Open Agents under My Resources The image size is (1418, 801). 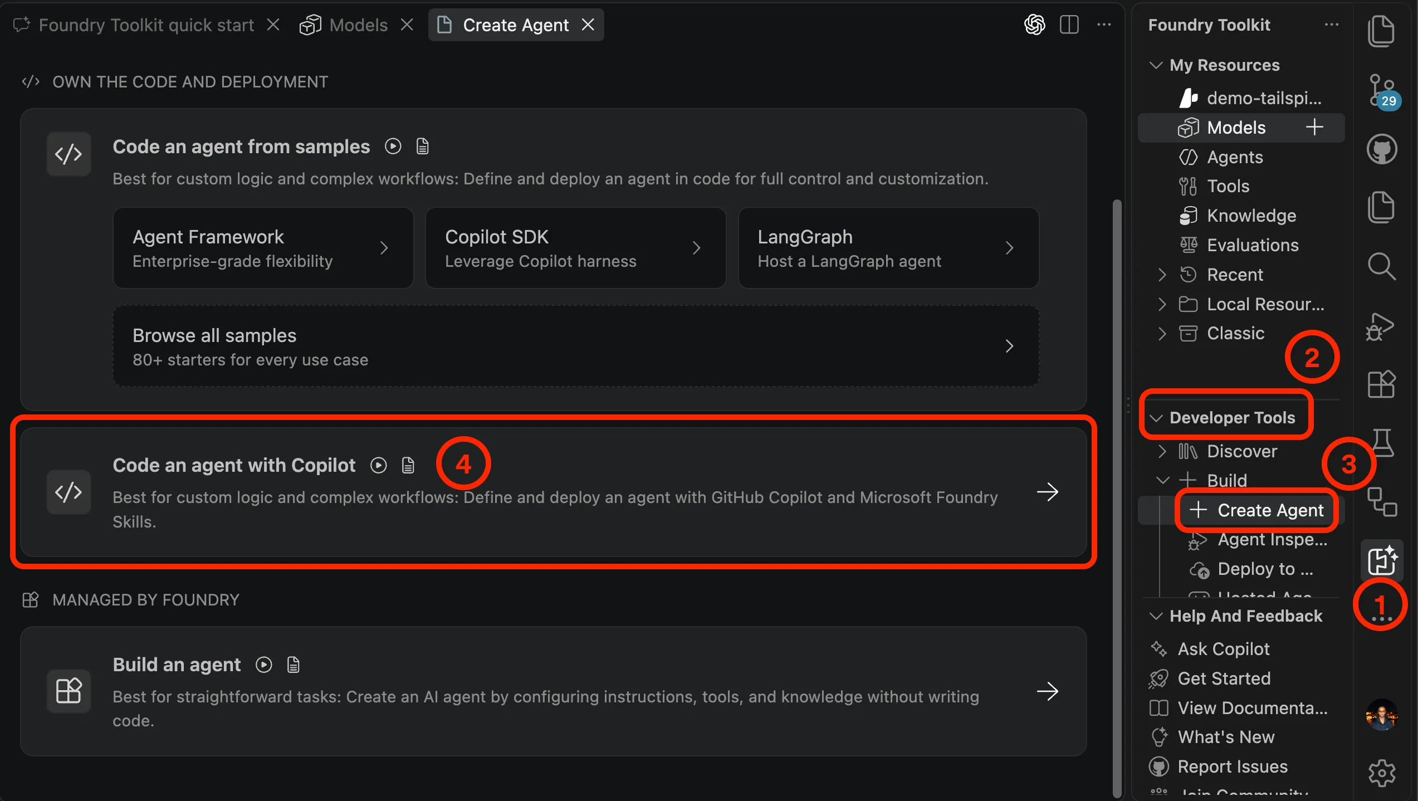[1241, 157]
